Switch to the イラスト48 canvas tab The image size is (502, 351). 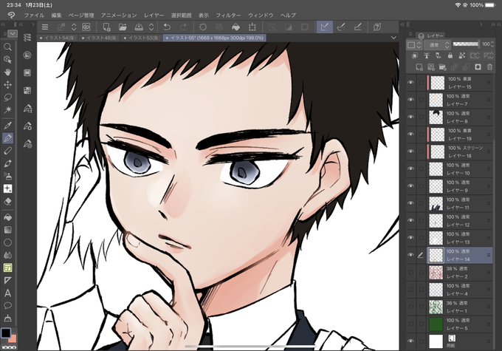pyautogui.click(x=100, y=38)
